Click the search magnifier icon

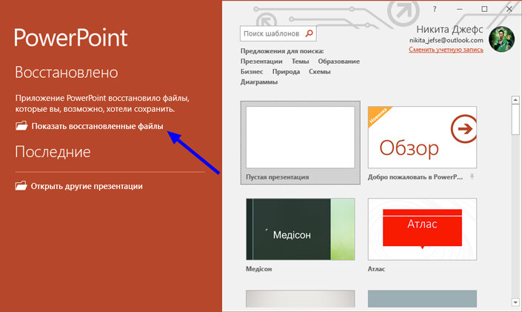(x=309, y=33)
